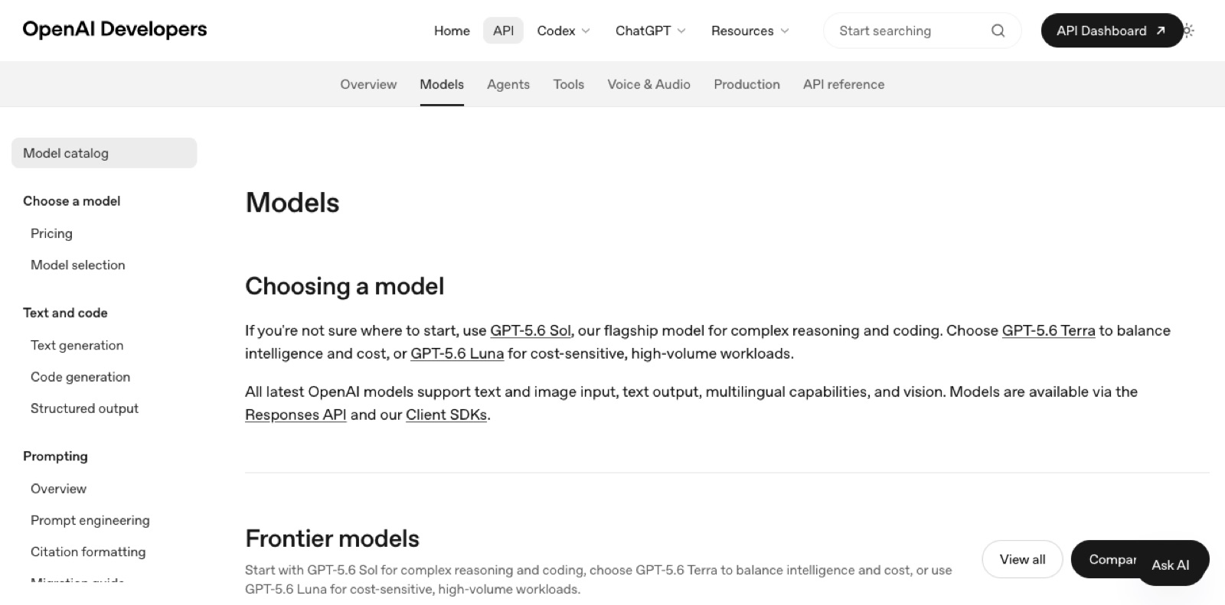Switch to the Overview tab
The width and height of the screenshot is (1225, 605).
point(368,84)
